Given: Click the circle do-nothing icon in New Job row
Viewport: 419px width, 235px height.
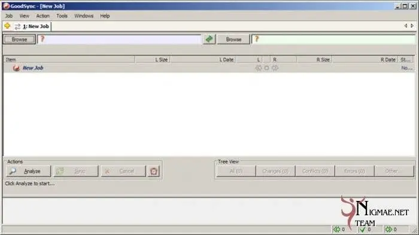Looking at the screenshot, I should click(266, 68).
